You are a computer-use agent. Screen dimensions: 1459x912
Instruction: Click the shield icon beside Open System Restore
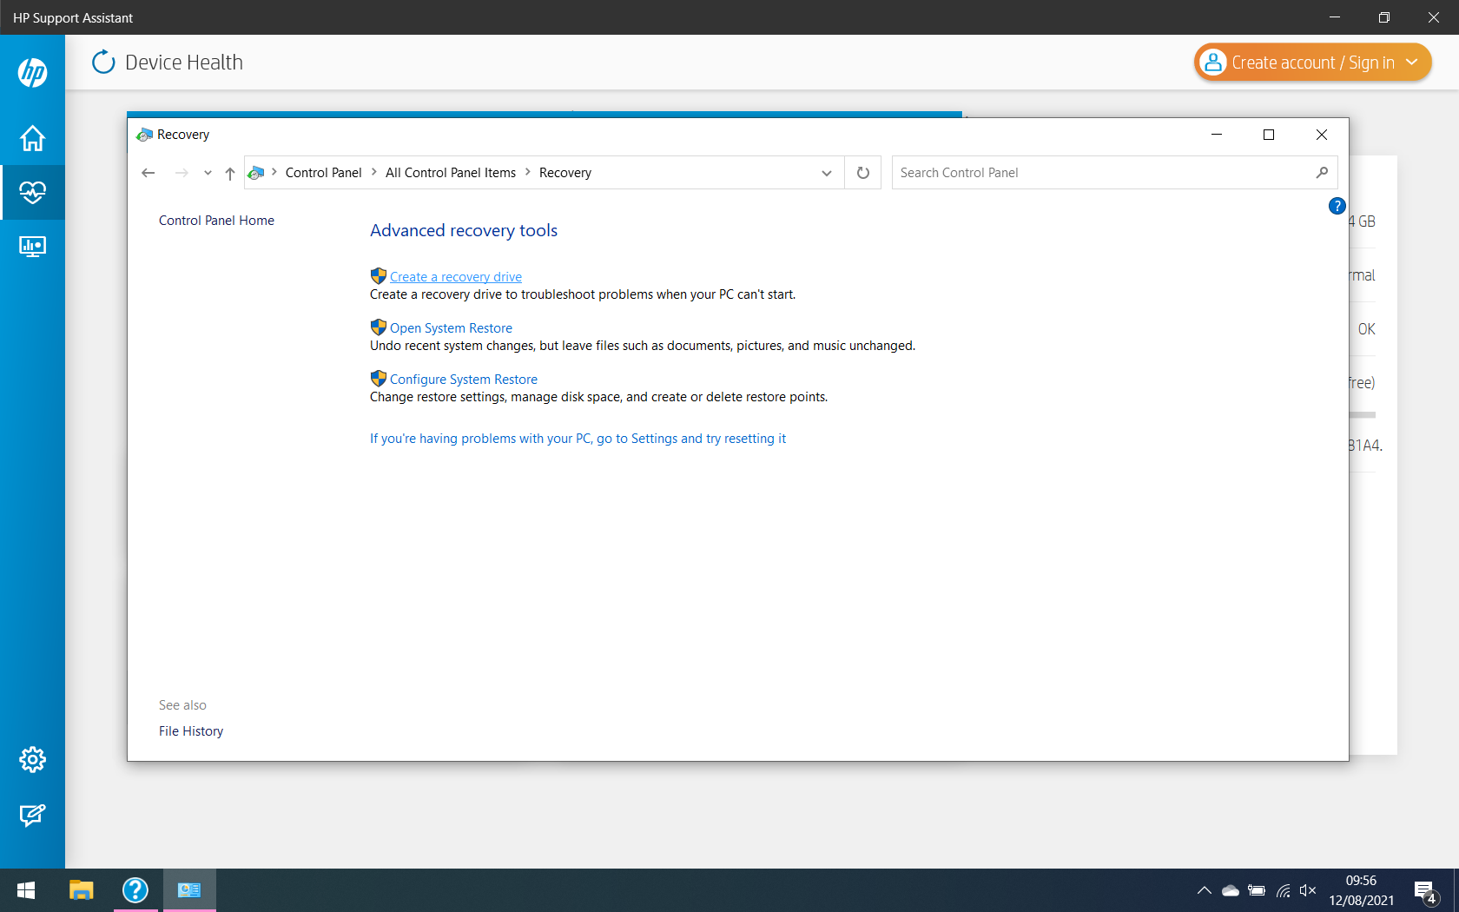click(x=379, y=327)
